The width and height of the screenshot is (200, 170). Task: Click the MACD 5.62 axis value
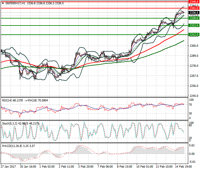click(x=192, y=145)
